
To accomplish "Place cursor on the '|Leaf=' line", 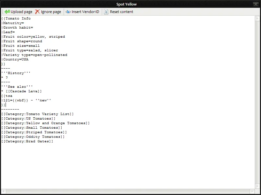I will coord(8,32).
